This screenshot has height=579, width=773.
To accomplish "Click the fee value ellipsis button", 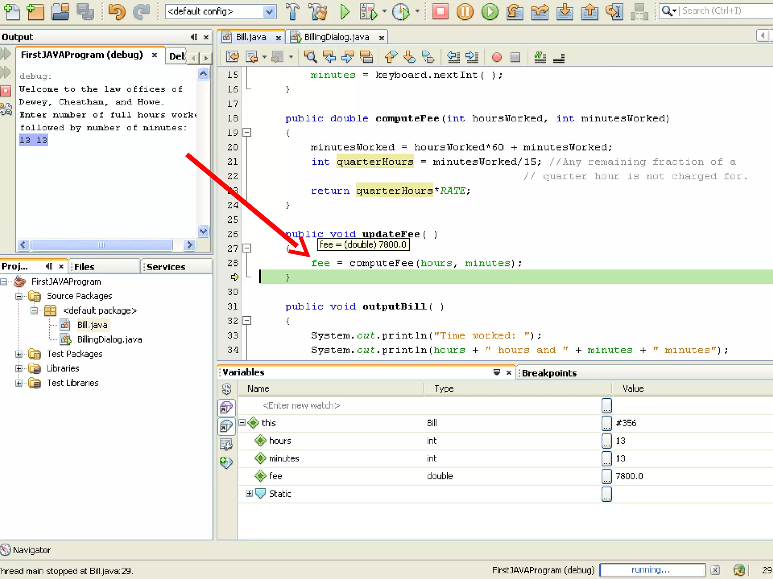I will click(606, 476).
